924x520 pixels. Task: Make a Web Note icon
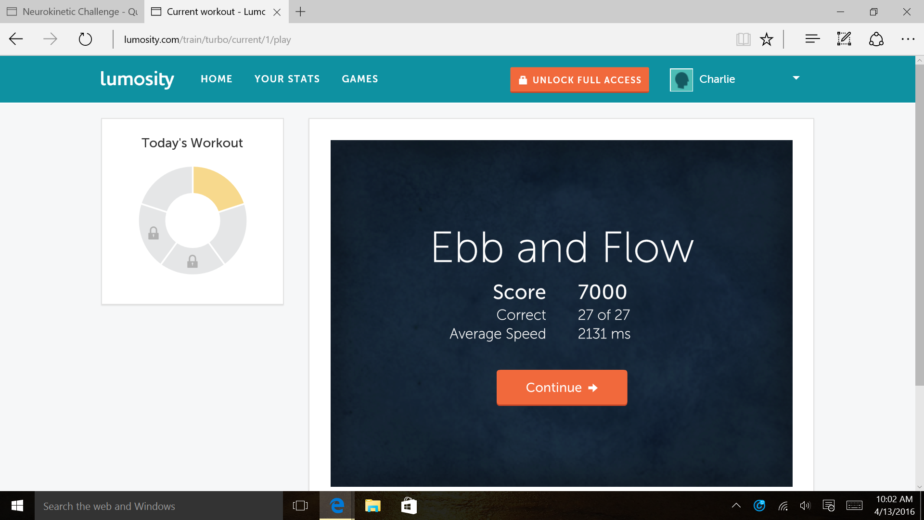[844, 39]
